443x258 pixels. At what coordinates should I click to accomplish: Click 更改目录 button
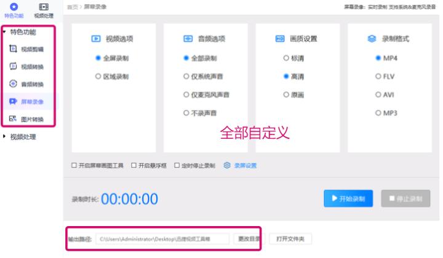tap(249, 239)
